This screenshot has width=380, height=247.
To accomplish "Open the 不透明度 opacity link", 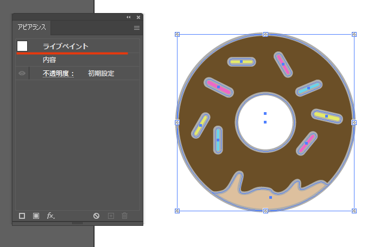I will [x=58, y=73].
